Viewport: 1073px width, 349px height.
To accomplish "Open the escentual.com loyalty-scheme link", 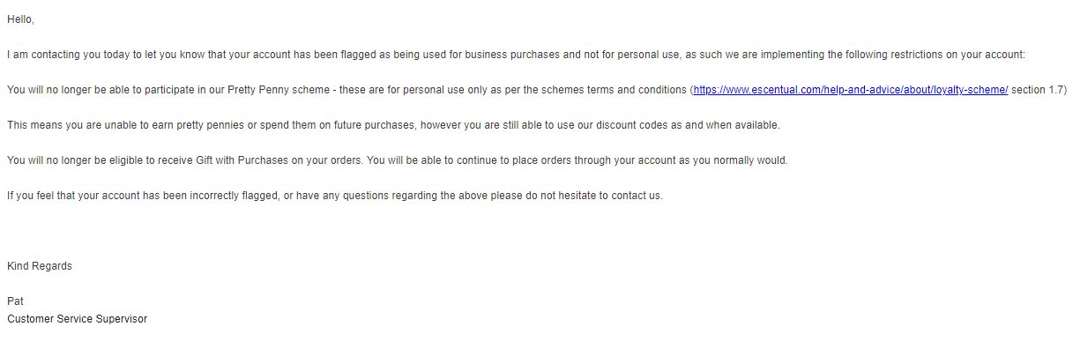I will 851,90.
